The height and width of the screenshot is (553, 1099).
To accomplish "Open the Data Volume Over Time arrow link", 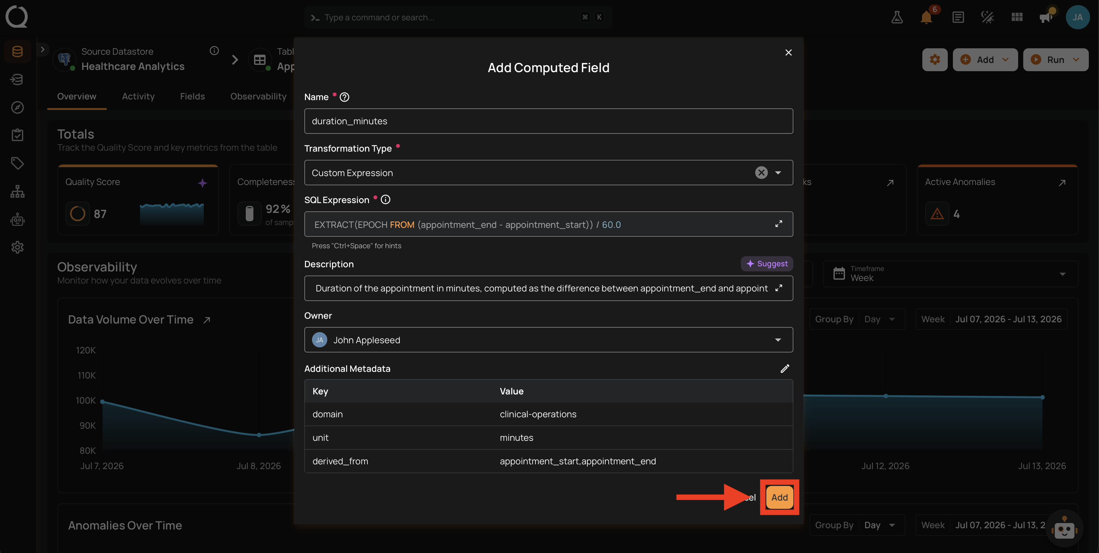I will point(207,320).
